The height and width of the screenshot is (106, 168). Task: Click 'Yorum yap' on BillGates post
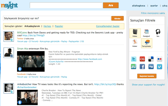tap(22, 42)
